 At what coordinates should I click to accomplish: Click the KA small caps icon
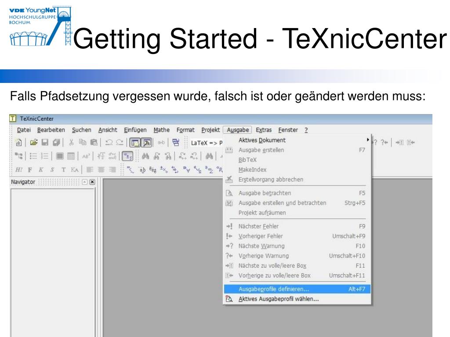[75, 170]
